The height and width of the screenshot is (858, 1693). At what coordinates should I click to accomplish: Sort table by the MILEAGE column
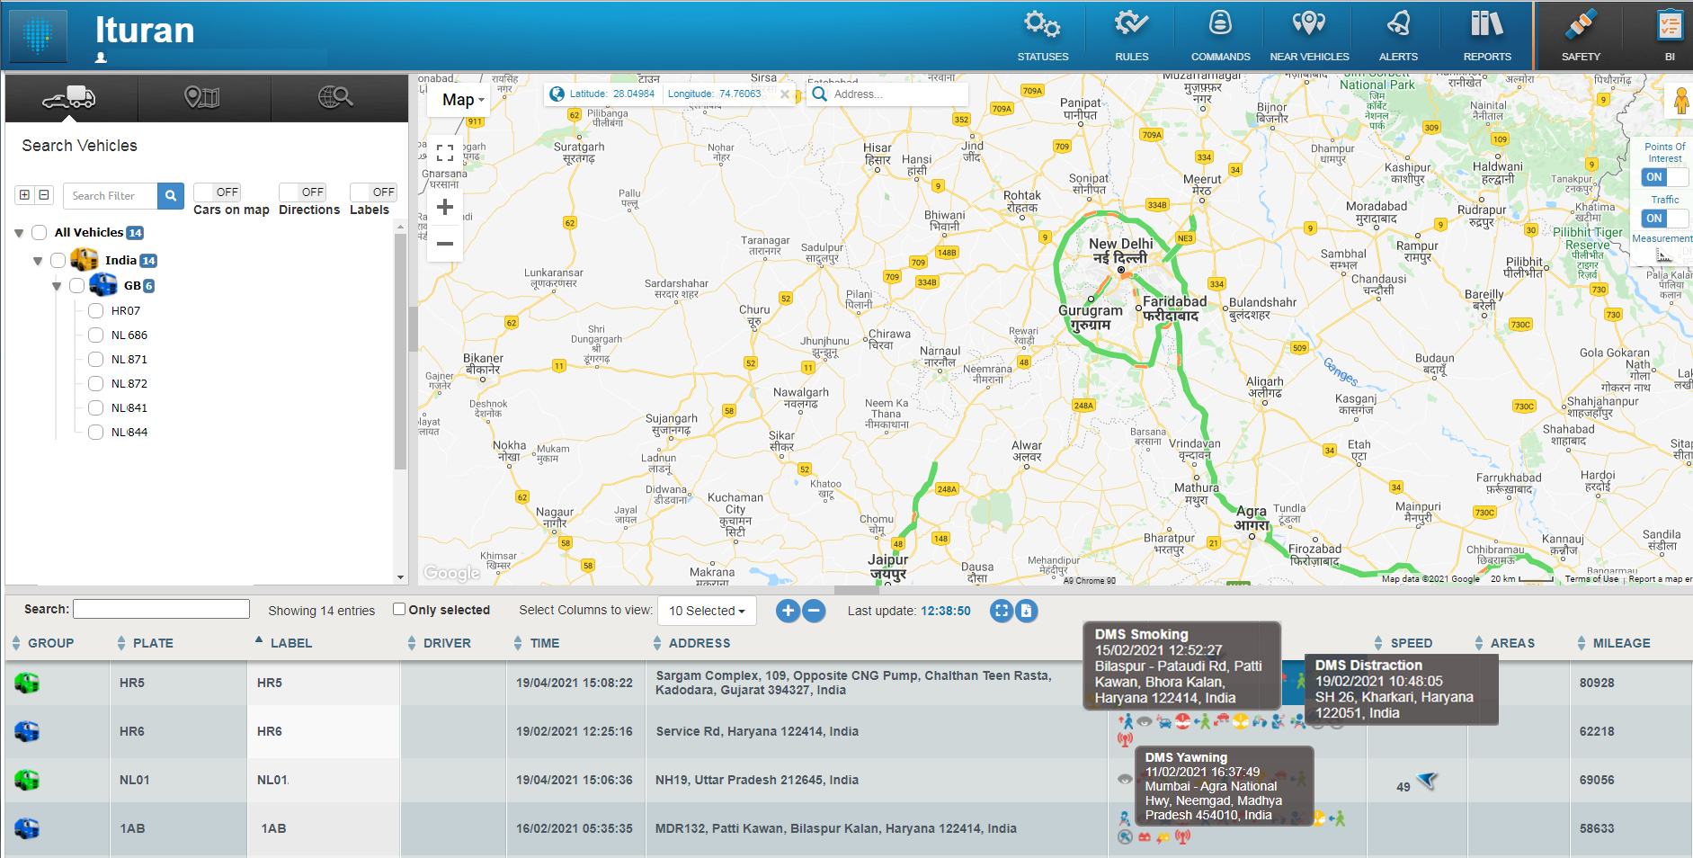tap(1620, 643)
